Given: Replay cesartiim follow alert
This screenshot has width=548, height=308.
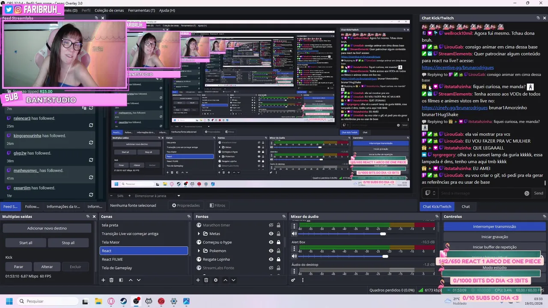Looking at the screenshot, I should click(91, 195).
